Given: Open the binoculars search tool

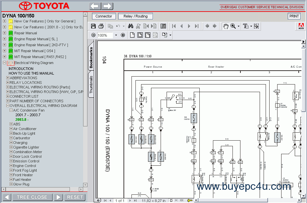Looking at the screenshot, I should tap(130, 26).
